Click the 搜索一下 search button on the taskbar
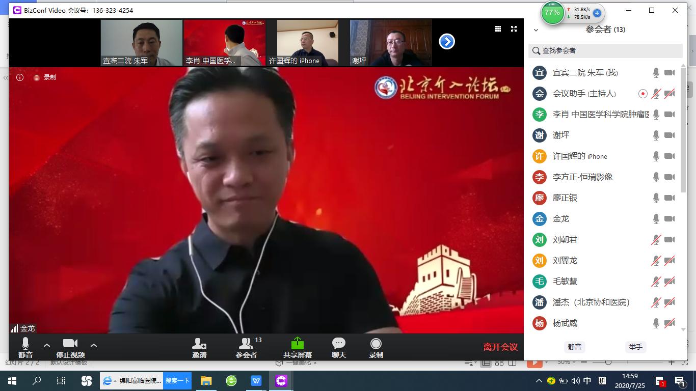The height and width of the screenshot is (391, 696). (177, 381)
